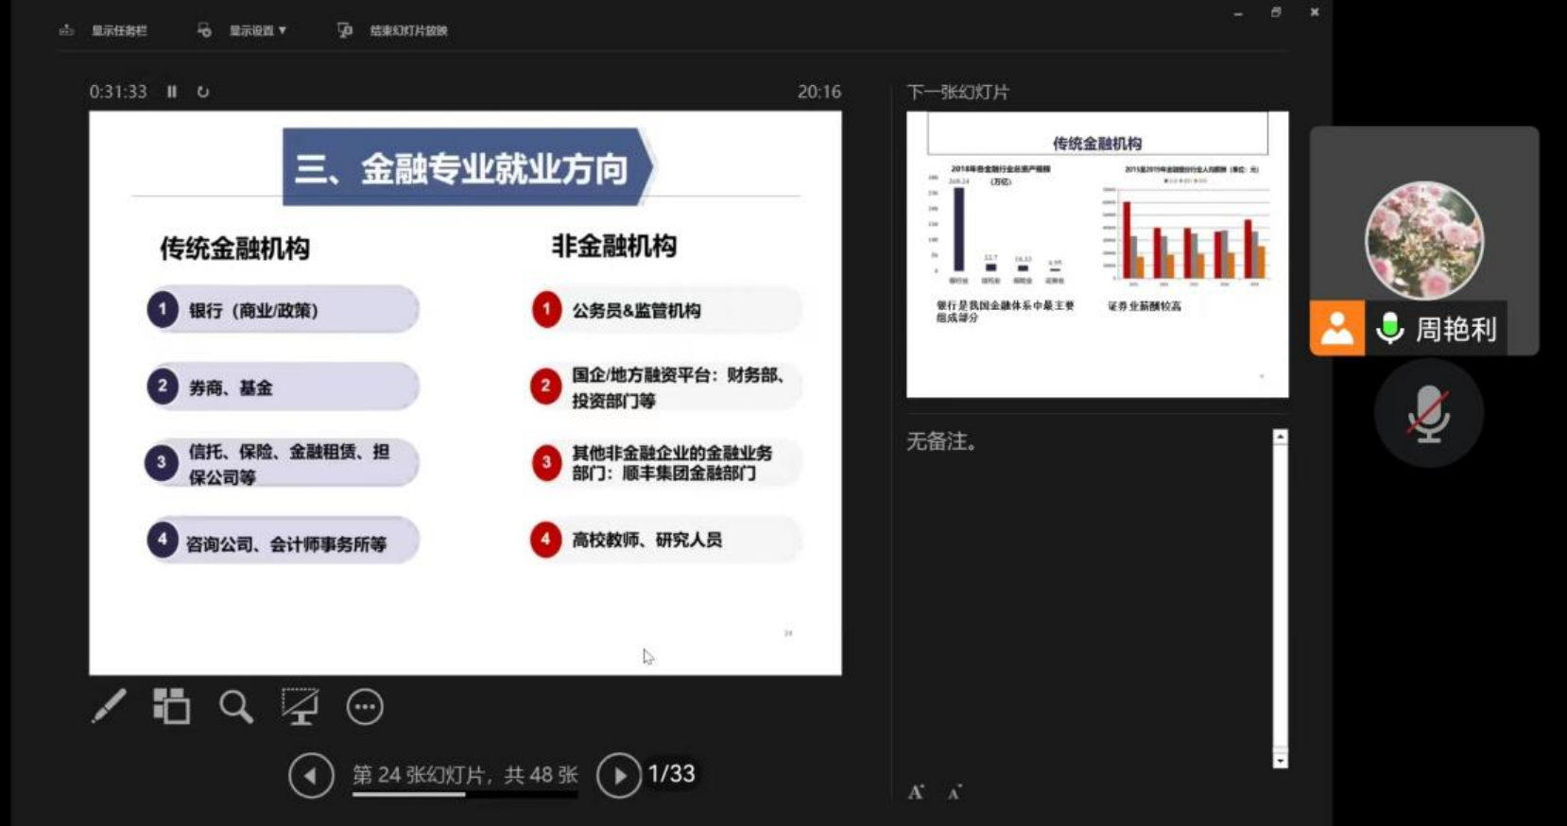Toggle 周艳利's green microphone icon
Viewport: 1567px width, 826px height.
[x=1389, y=328]
